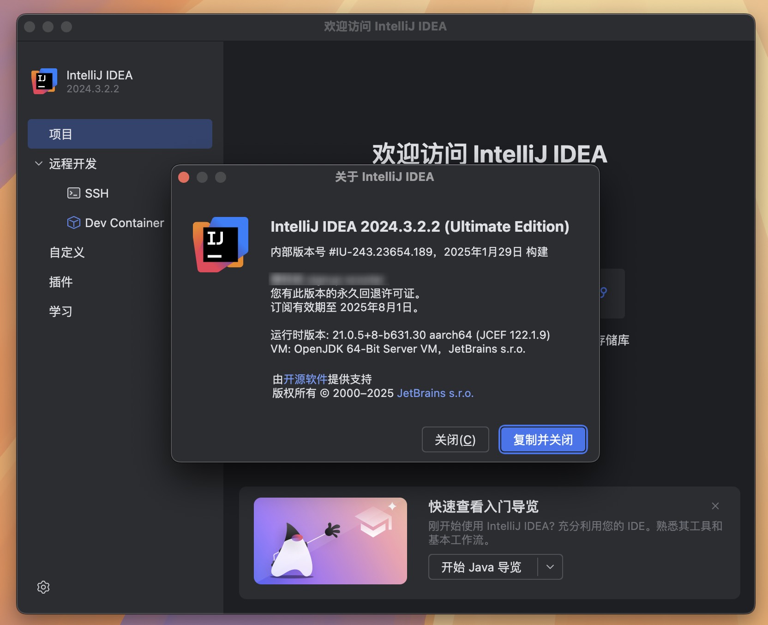Switch to the 自定义 tab
The height and width of the screenshot is (625, 768).
(67, 252)
